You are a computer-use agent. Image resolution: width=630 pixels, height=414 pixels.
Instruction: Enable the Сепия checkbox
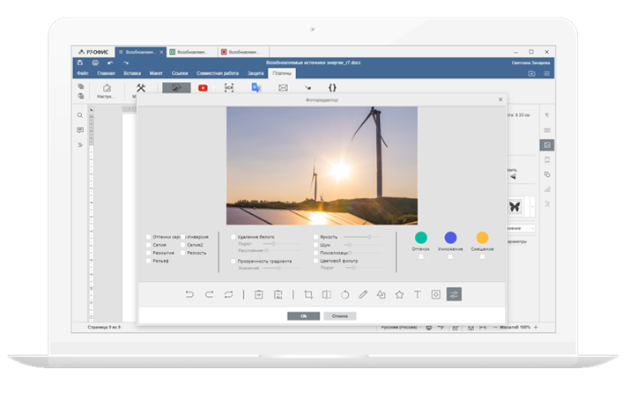tap(148, 245)
